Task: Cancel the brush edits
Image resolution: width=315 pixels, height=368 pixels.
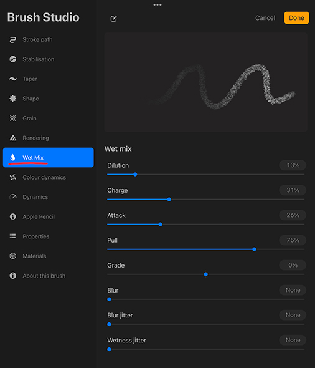Action: pyautogui.click(x=265, y=18)
